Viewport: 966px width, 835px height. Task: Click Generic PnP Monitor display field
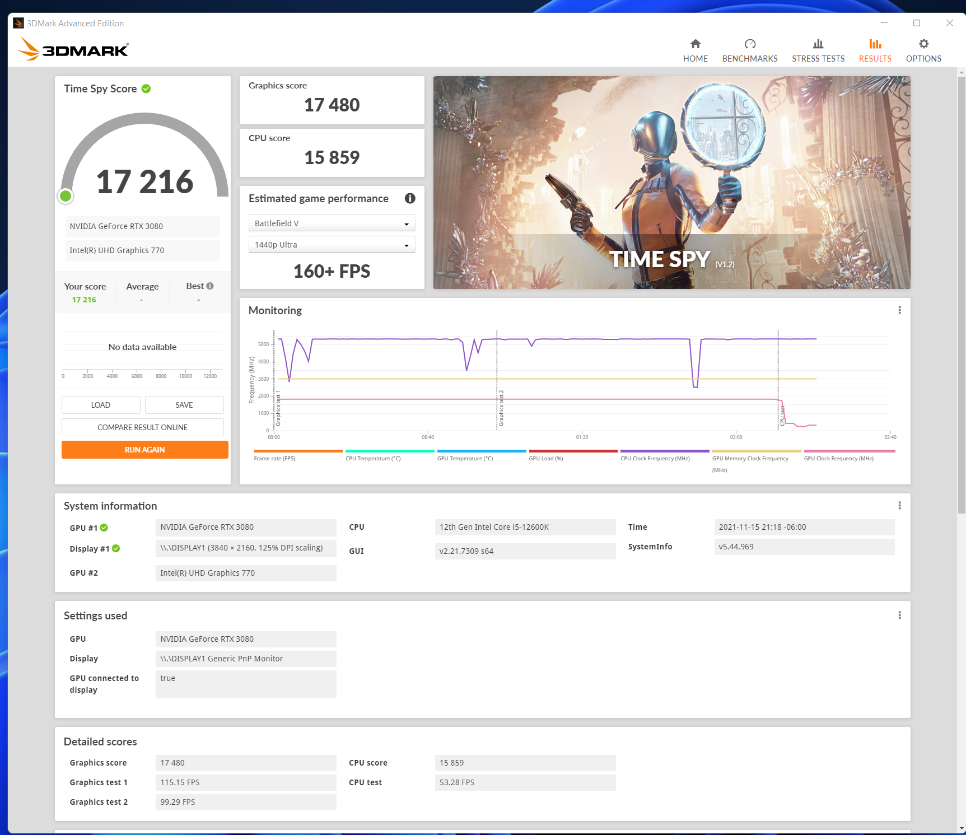tap(246, 659)
